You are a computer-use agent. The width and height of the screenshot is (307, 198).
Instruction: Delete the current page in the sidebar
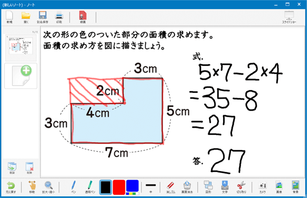tap(30, 168)
